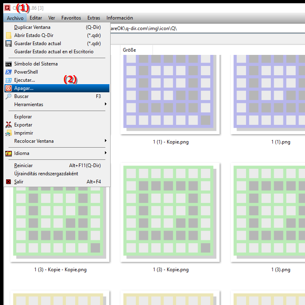Screen dimensions: 305x305
Task: Click the Exportar icon in the Archivo menu
Action: click(x=9, y=125)
